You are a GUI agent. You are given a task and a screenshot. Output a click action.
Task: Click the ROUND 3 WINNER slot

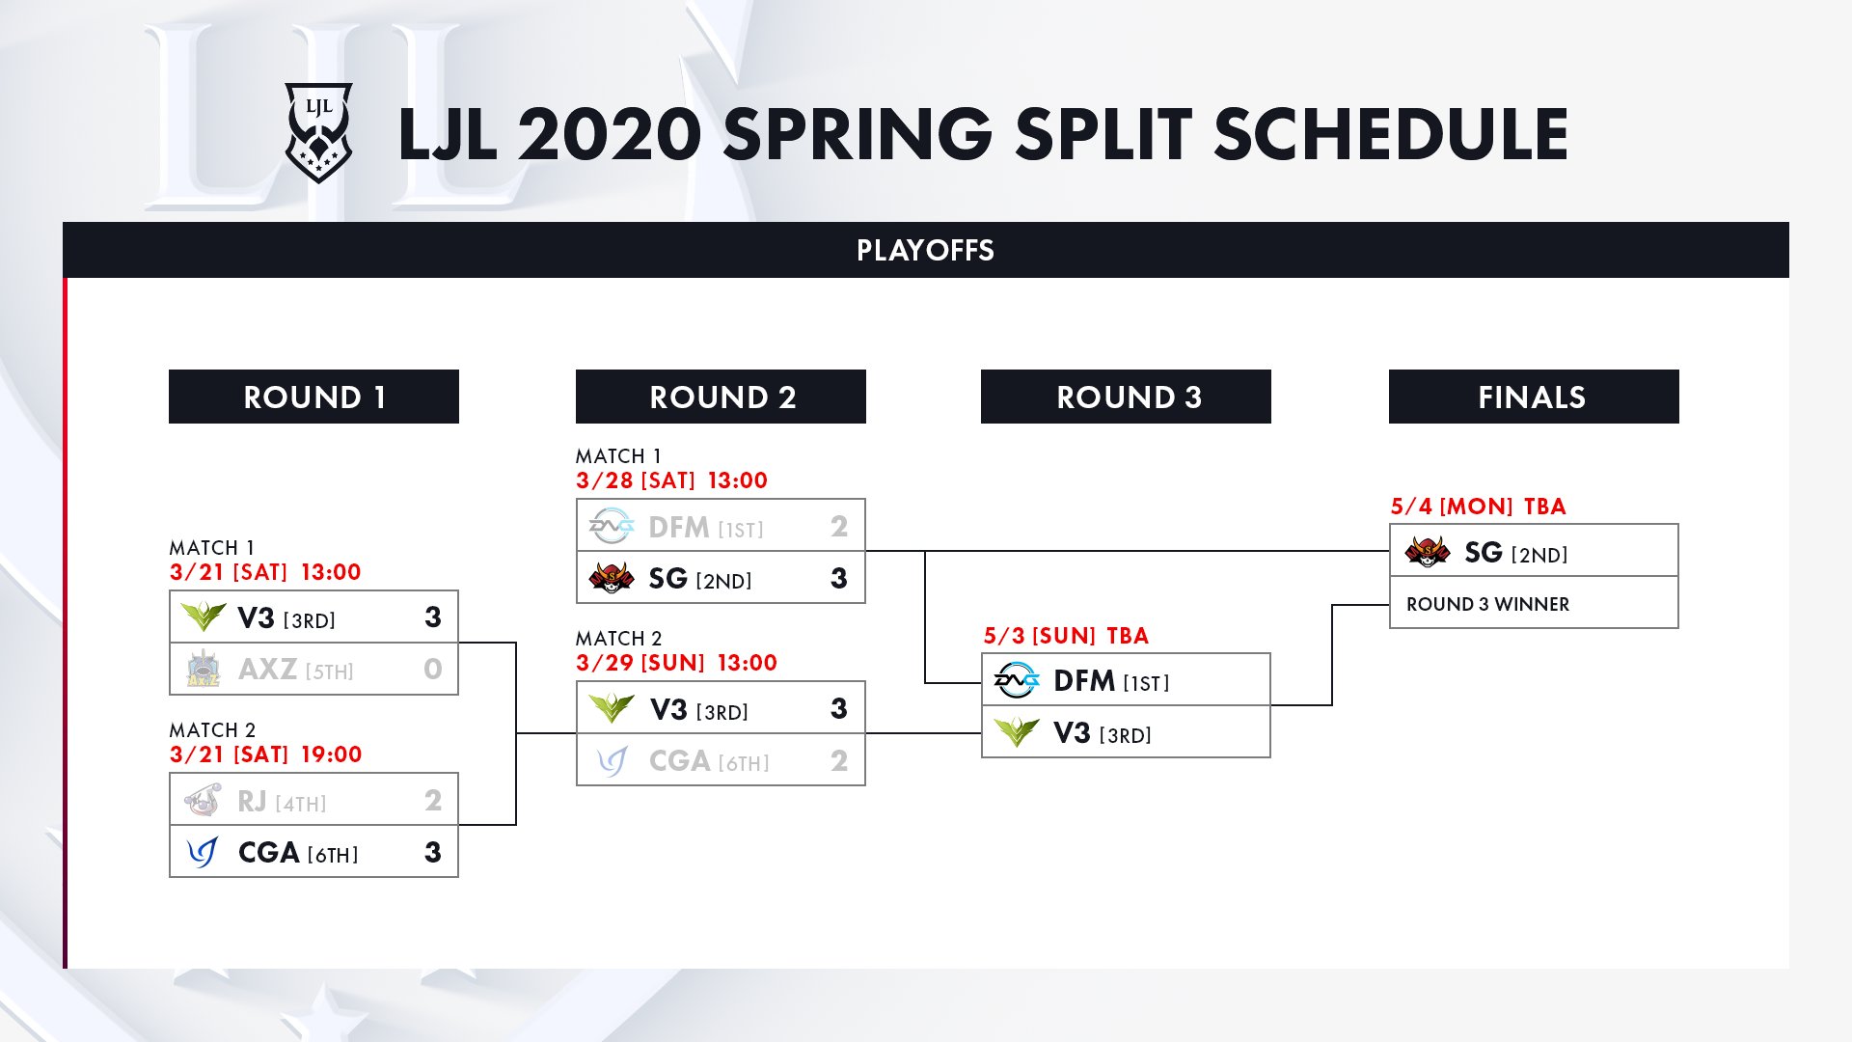coord(1487,604)
